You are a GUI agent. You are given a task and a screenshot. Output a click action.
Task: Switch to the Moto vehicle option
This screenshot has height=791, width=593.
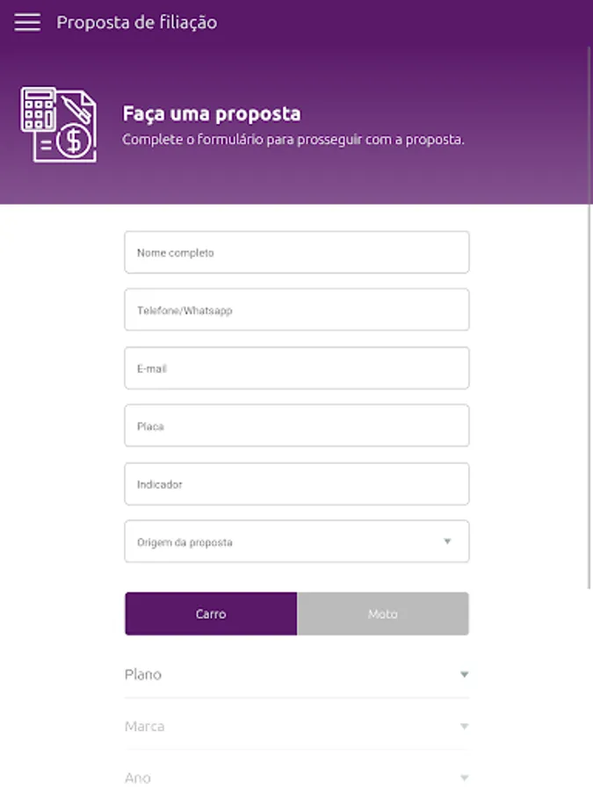pos(382,613)
